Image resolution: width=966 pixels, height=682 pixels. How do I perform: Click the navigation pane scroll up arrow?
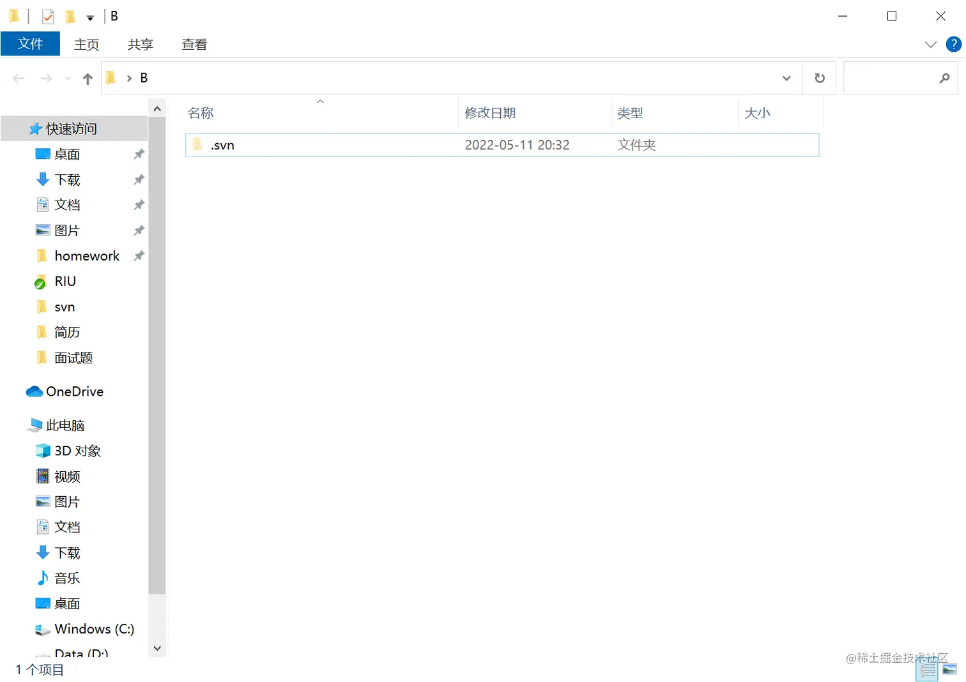pyautogui.click(x=157, y=109)
